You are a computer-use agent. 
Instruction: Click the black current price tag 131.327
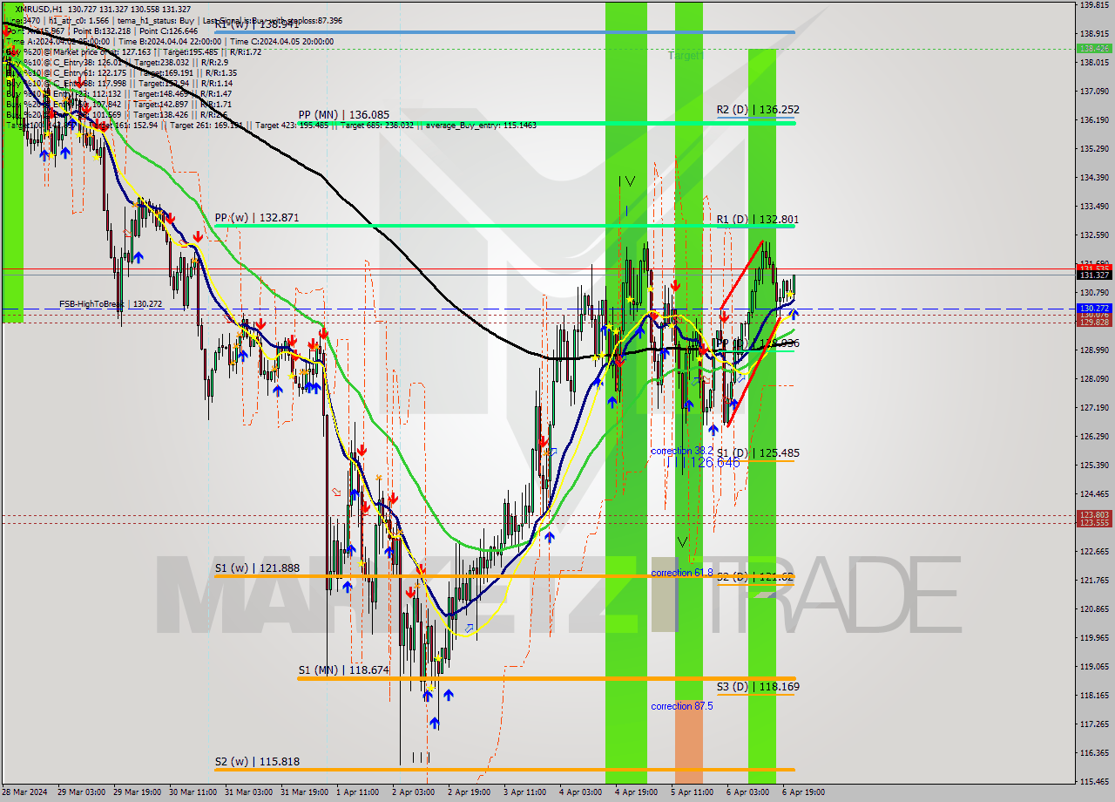pos(1094,275)
